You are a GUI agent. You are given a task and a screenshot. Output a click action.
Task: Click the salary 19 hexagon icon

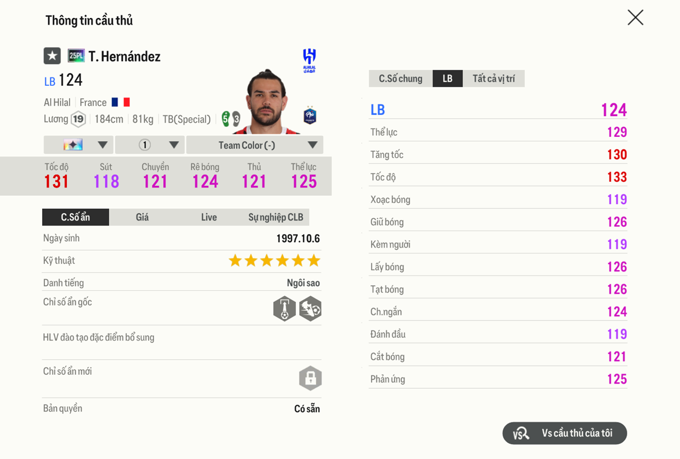[x=79, y=119]
